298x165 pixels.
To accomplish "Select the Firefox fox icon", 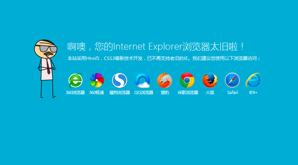I will coord(210,80).
